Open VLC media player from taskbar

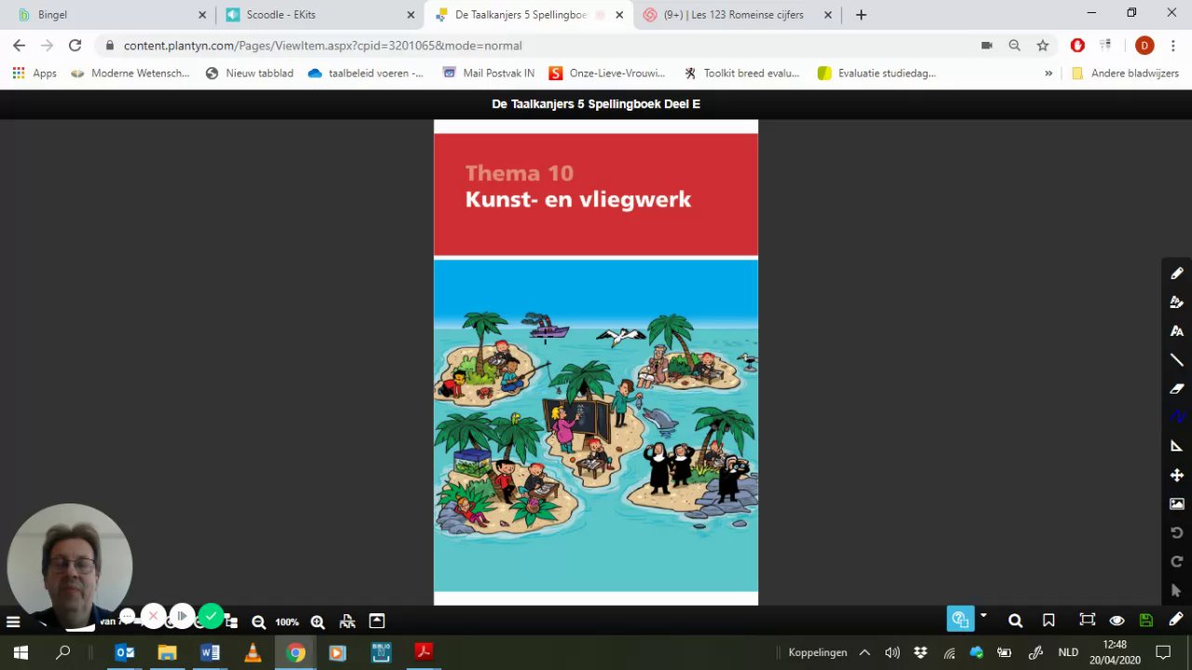252,652
